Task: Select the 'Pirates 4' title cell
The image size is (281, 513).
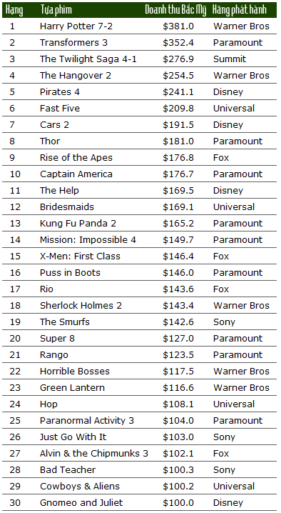Action: coord(60,92)
